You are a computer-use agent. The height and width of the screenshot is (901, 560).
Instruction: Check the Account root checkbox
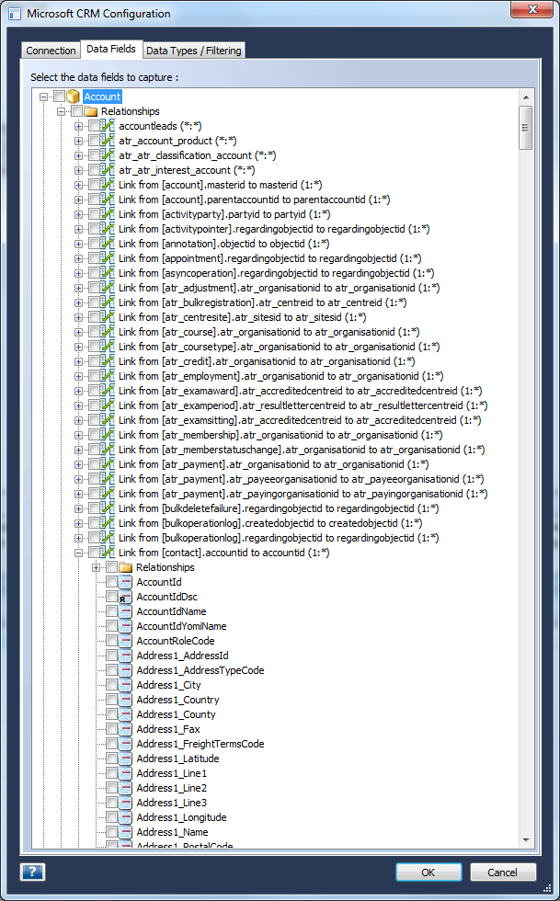pos(59,96)
